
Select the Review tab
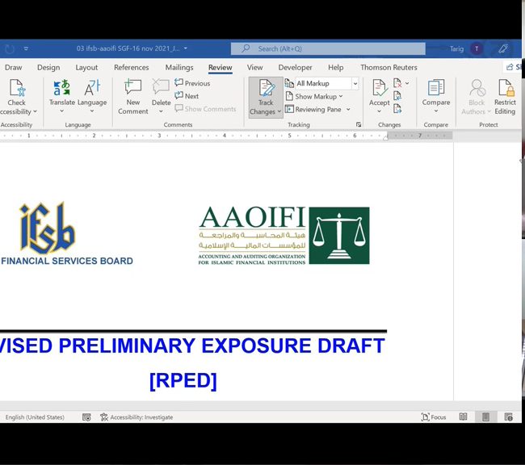point(220,67)
